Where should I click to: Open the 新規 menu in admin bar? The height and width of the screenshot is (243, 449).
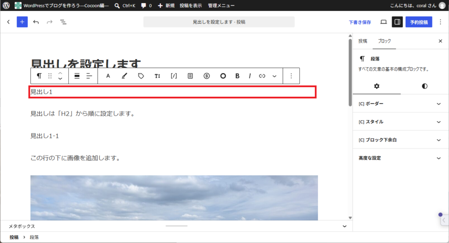[x=166, y=5]
